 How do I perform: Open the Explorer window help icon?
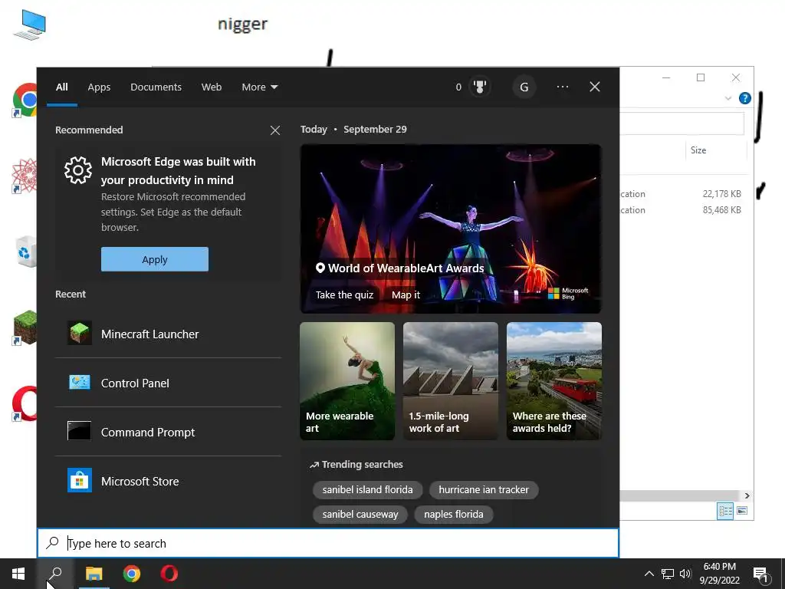pyautogui.click(x=745, y=98)
